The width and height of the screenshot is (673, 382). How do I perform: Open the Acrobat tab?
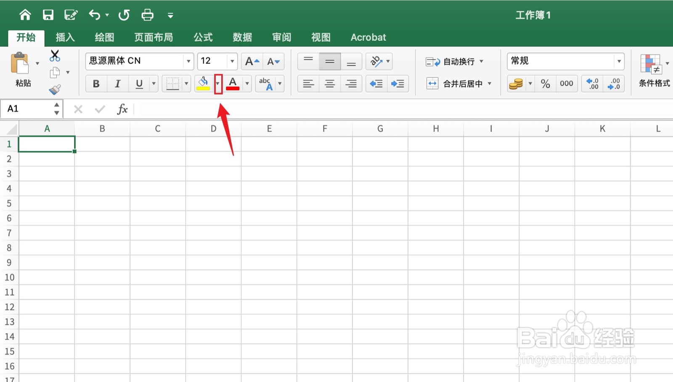pos(368,37)
